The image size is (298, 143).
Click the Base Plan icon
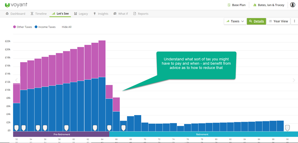tap(229, 5)
